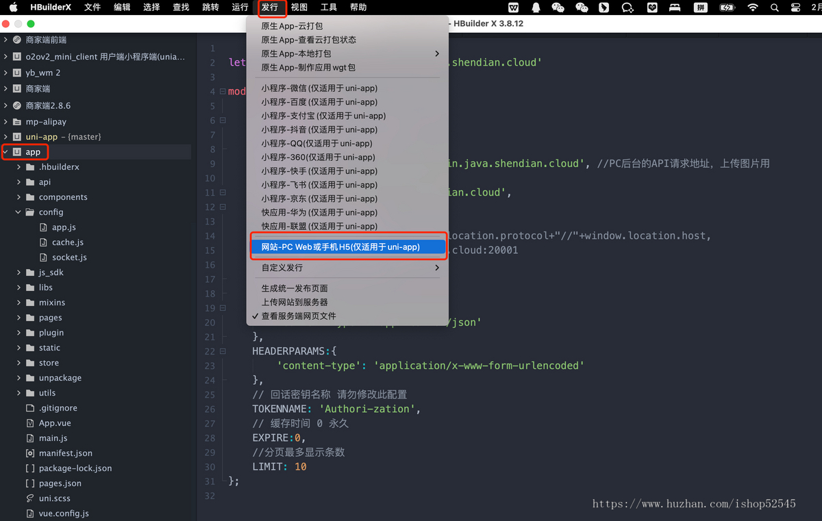Expand the static folder chevron

pos(18,348)
